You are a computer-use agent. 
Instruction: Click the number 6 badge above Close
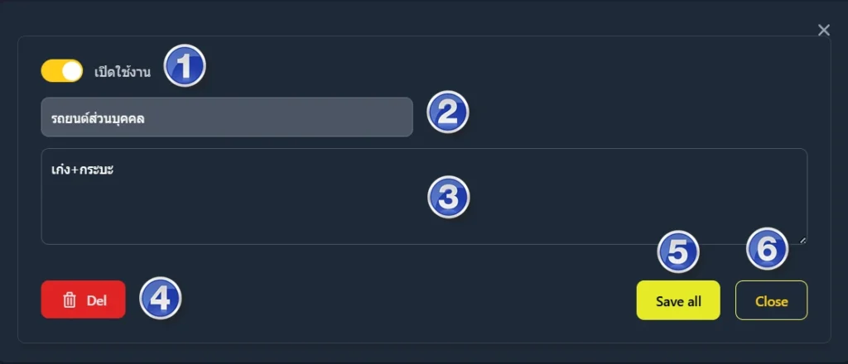(x=768, y=249)
